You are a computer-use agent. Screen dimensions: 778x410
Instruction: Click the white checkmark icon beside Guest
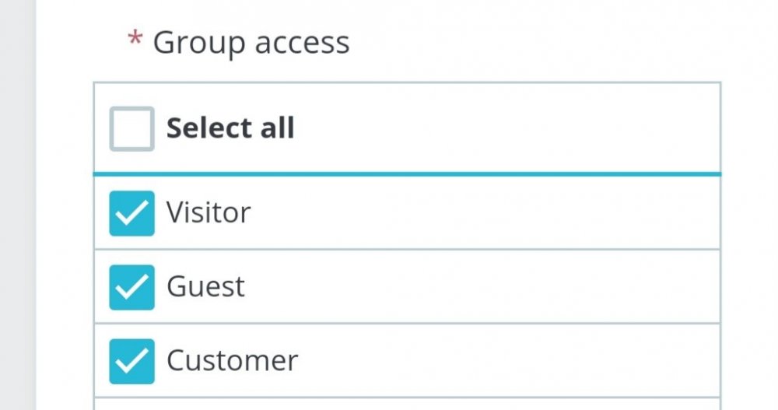coord(131,287)
